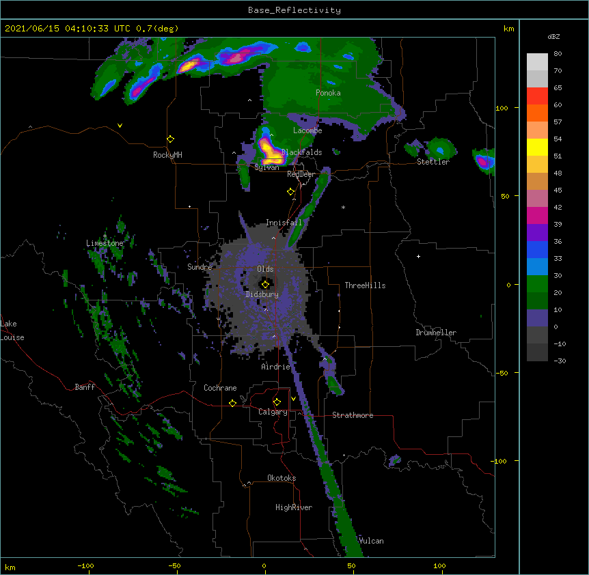Pick the bright green swatch beside 30 dBZ

tap(537, 284)
